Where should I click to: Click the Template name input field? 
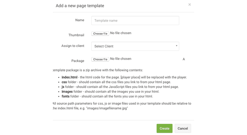tap(135, 21)
